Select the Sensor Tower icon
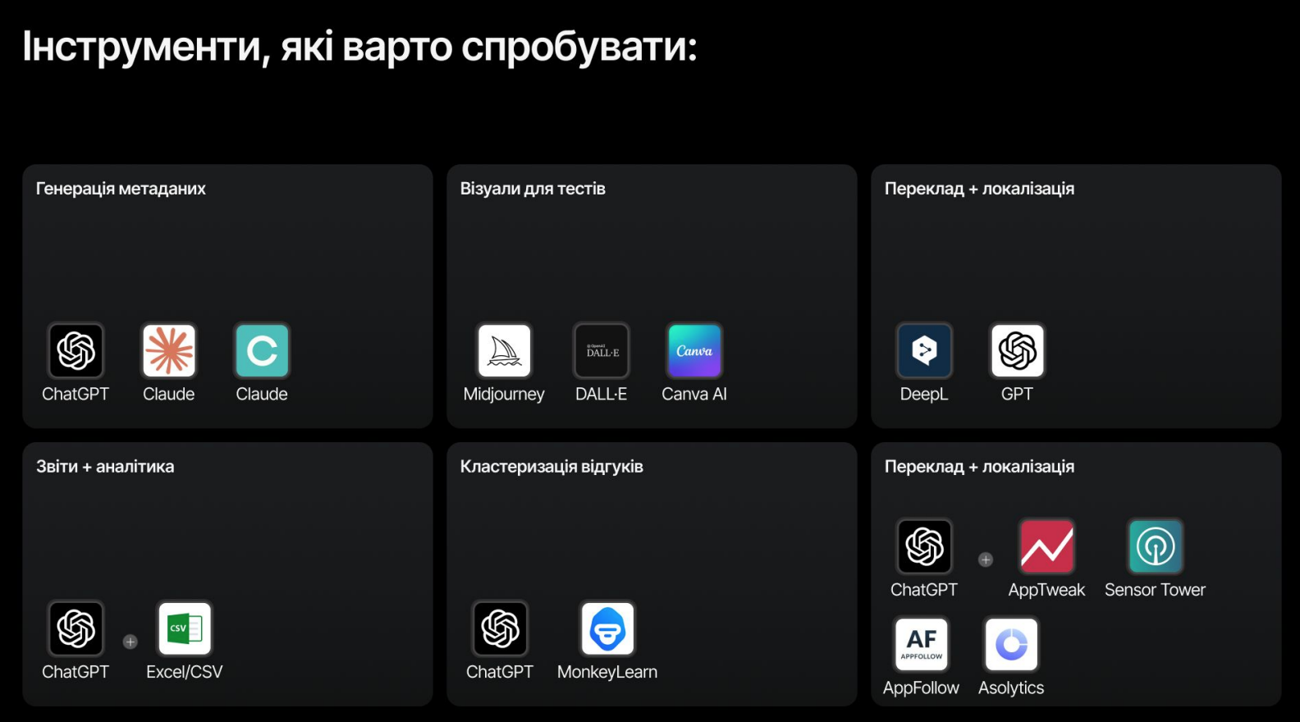Screen dimensions: 1300x722 [x=1156, y=546]
